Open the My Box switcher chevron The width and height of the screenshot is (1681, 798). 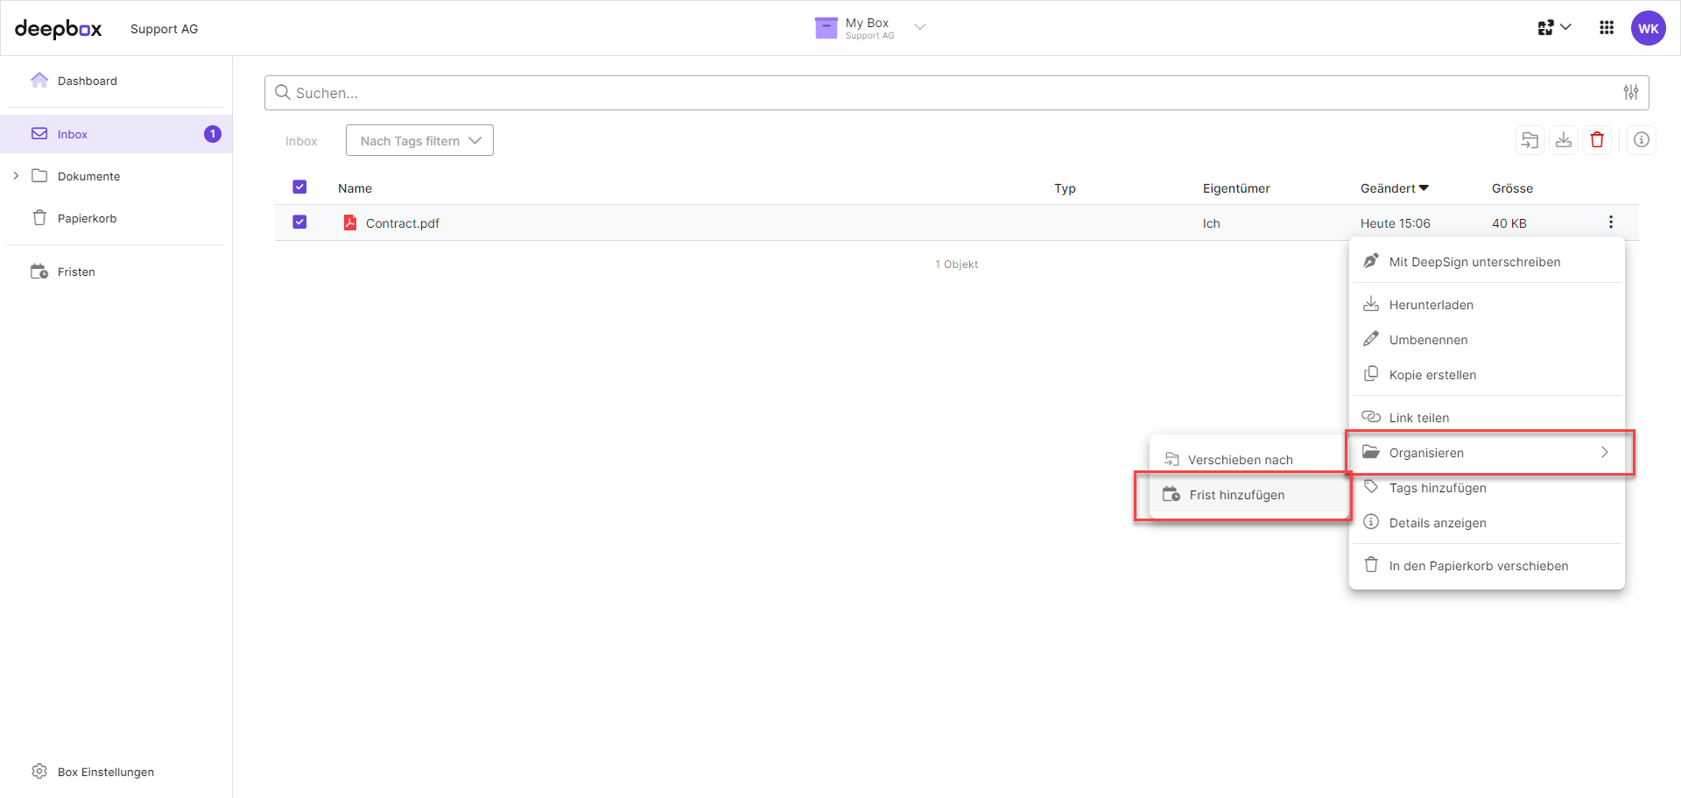[919, 27]
